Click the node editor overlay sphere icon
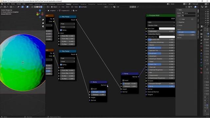Image resolution: width=210 pixels, height=118 pixels. click(196, 7)
